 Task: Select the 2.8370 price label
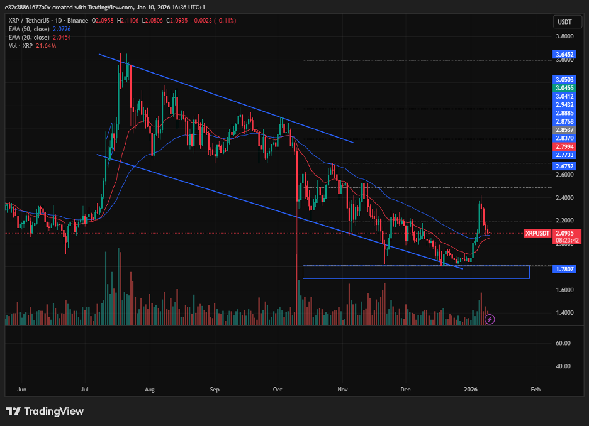564,138
